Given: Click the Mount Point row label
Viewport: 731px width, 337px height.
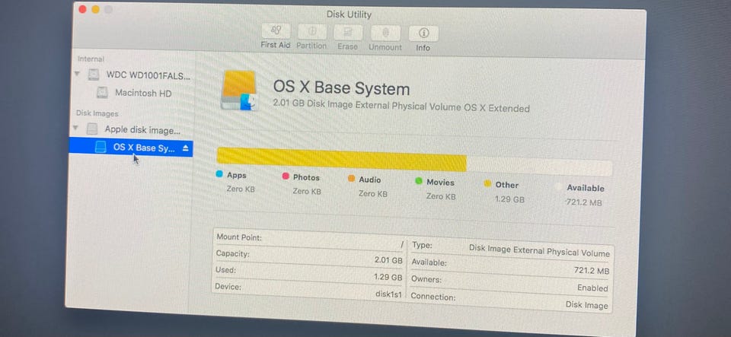Looking at the screenshot, I should coord(239,237).
